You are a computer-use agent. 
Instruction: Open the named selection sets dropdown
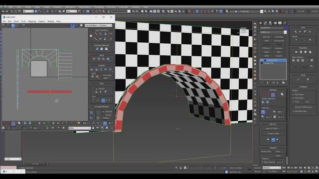[121, 11]
